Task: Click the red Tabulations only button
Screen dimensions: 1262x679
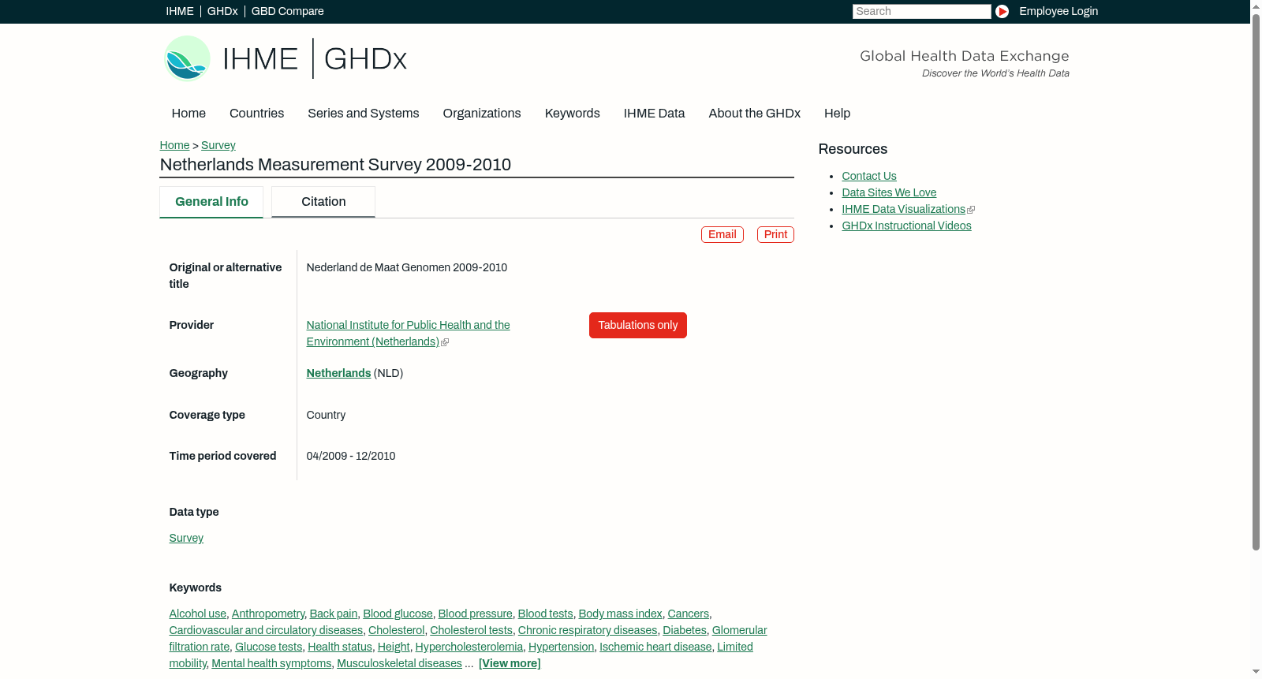Action: (638, 325)
